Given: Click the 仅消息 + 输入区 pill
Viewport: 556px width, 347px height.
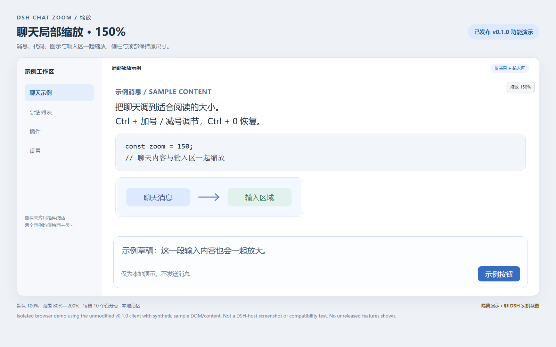Looking at the screenshot, I should [x=509, y=68].
